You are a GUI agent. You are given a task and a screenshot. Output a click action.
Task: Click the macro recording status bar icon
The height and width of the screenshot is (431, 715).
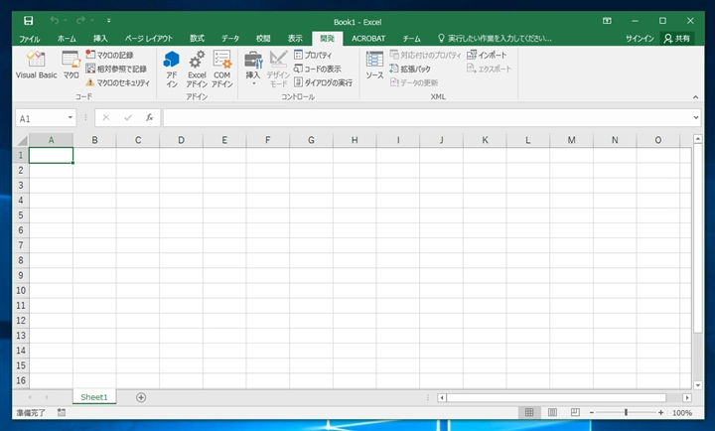coord(62,412)
